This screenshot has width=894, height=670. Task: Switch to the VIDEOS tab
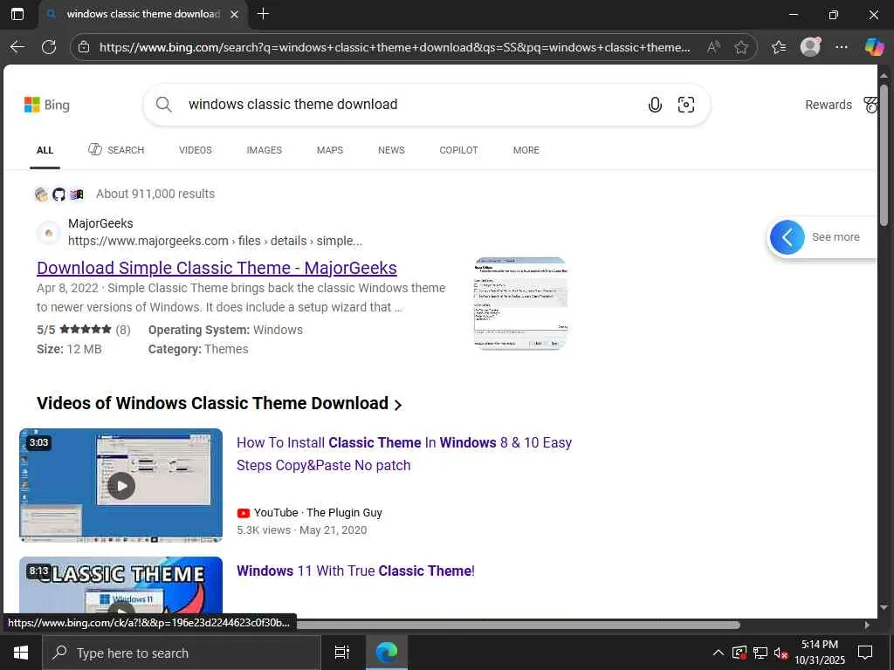pos(195,150)
